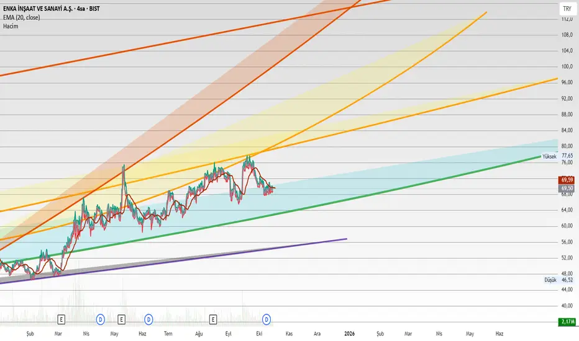This screenshot has height=341, width=579.
Task: Click the 100,0 price axis tick
Action: (x=567, y=67)
